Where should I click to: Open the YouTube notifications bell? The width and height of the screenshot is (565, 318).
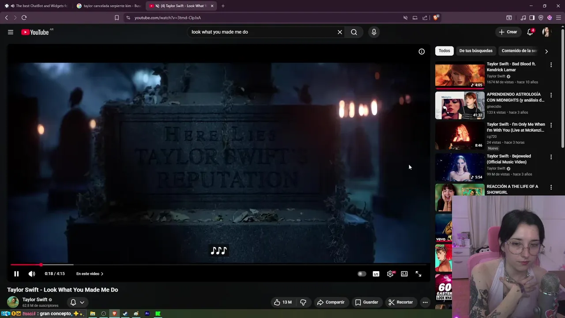tap(530, 32)
